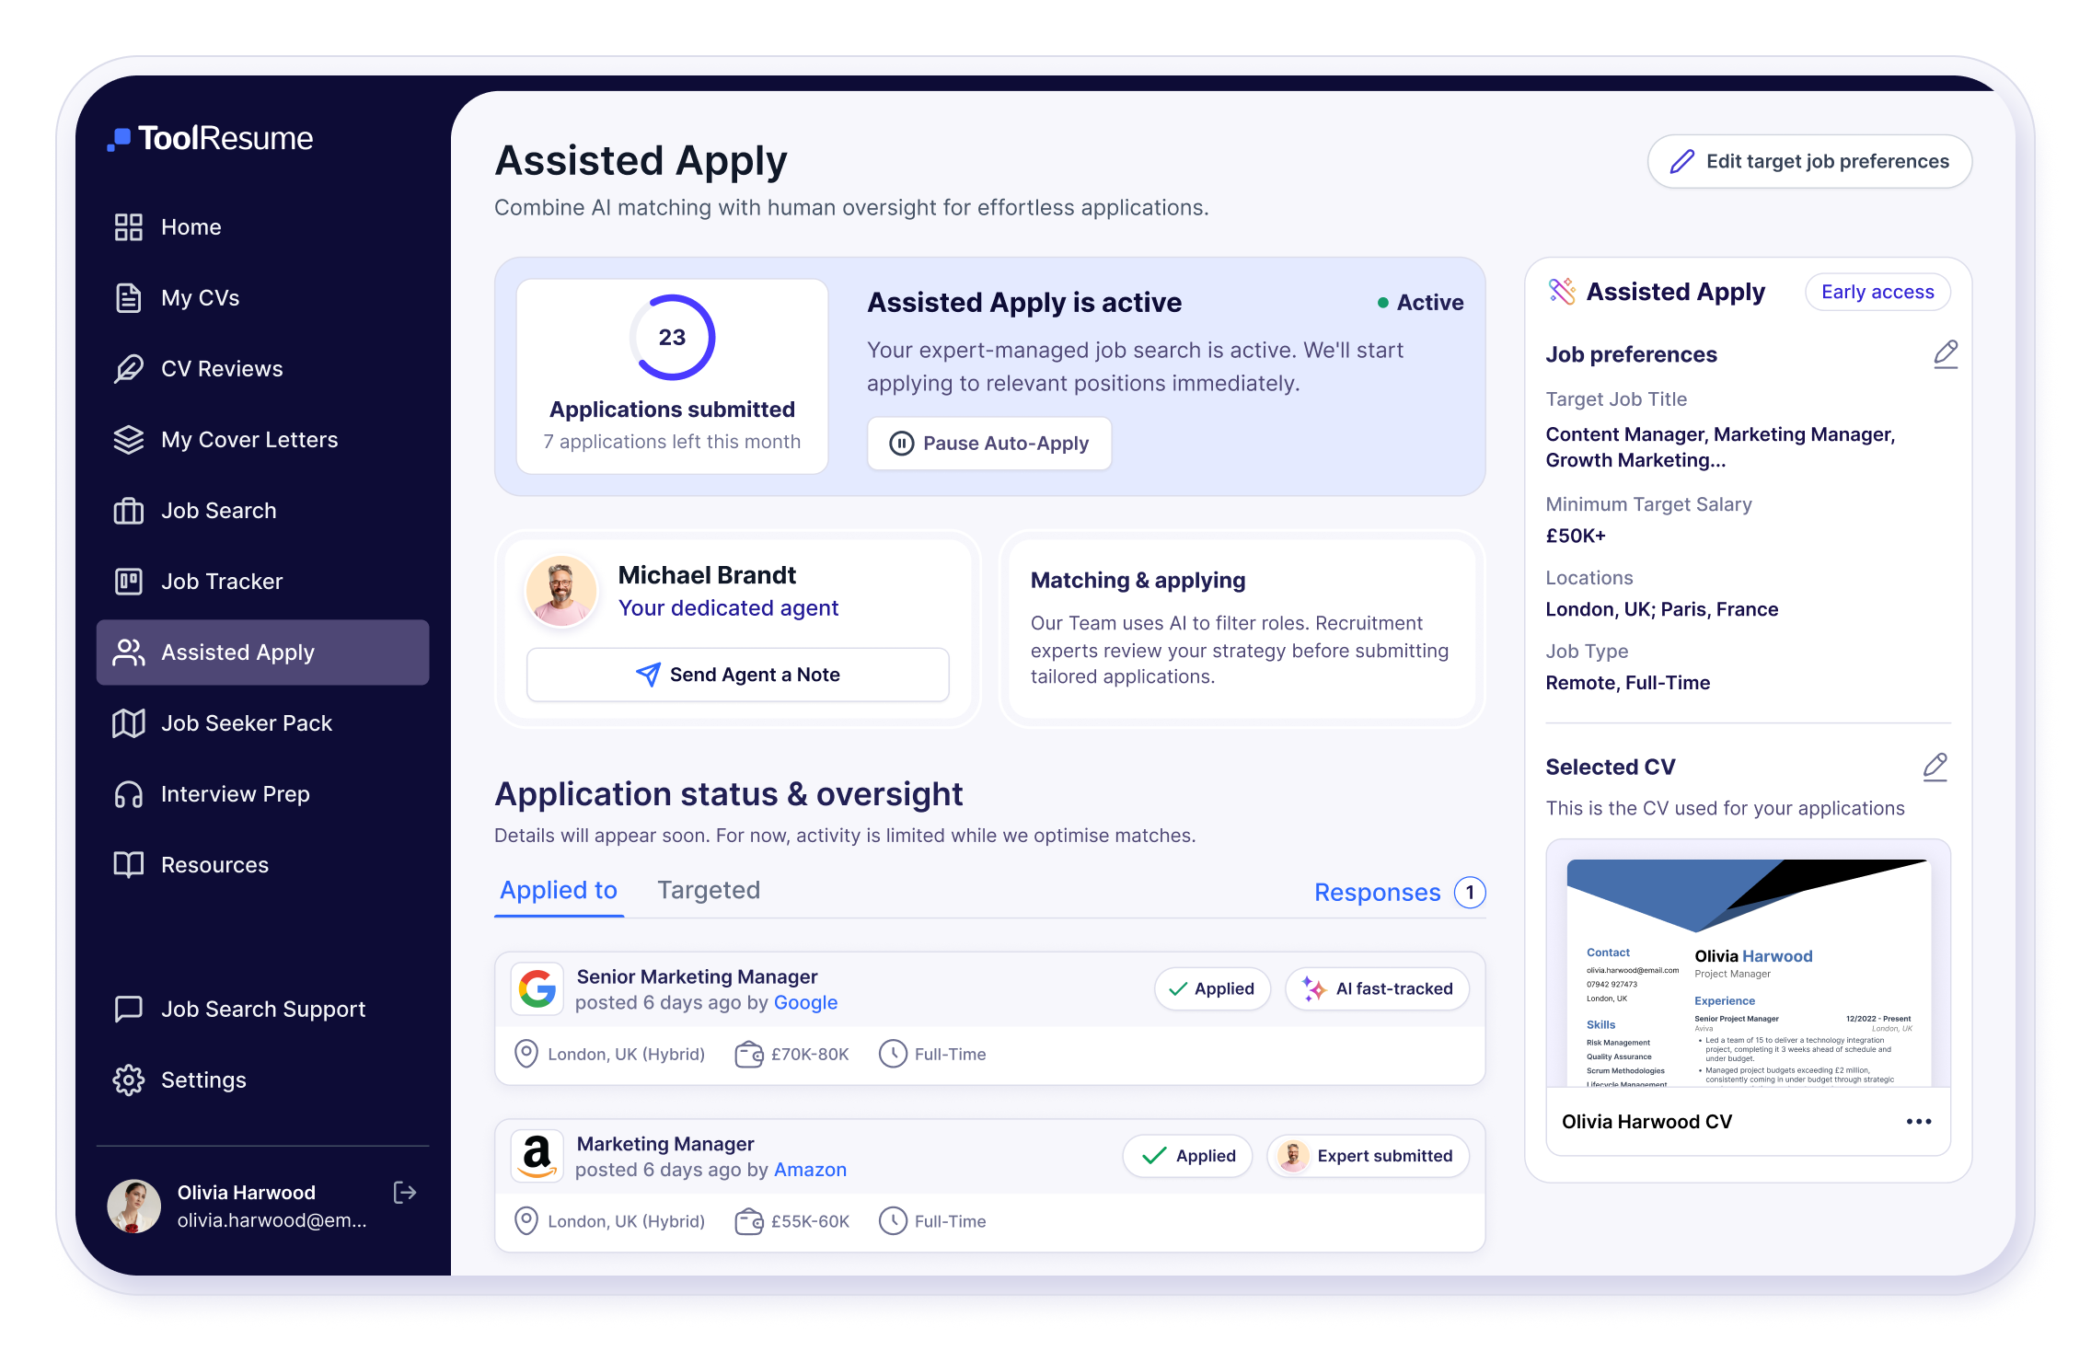
Task: Click Edit target job preferences button
Action: click(x=1809, y=162)
